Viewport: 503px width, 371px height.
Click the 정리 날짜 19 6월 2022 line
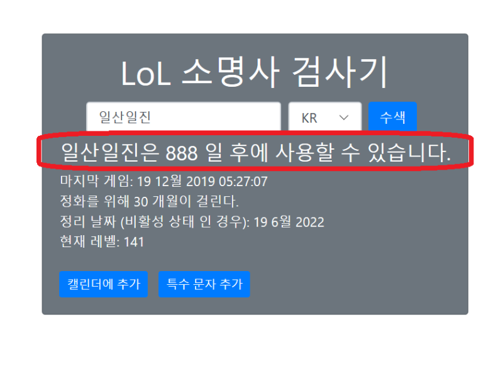coord(192,222)
